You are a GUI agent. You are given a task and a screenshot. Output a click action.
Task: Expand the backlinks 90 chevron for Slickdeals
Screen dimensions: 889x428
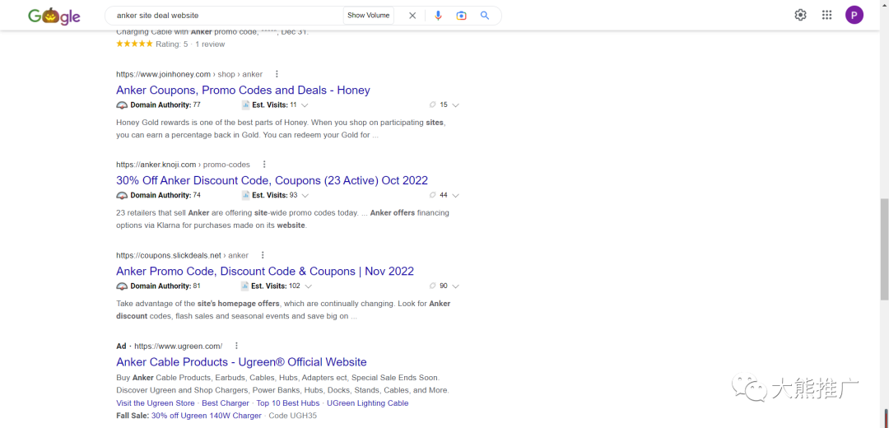(x=455, y=286)
